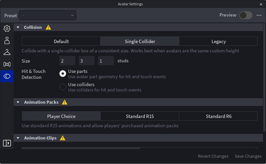Open the general settings gear tab

pyautogui.click(x=7, y=28)
